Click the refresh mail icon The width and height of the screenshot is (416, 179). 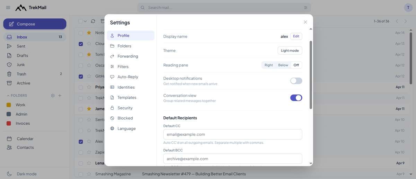(93, 21)
